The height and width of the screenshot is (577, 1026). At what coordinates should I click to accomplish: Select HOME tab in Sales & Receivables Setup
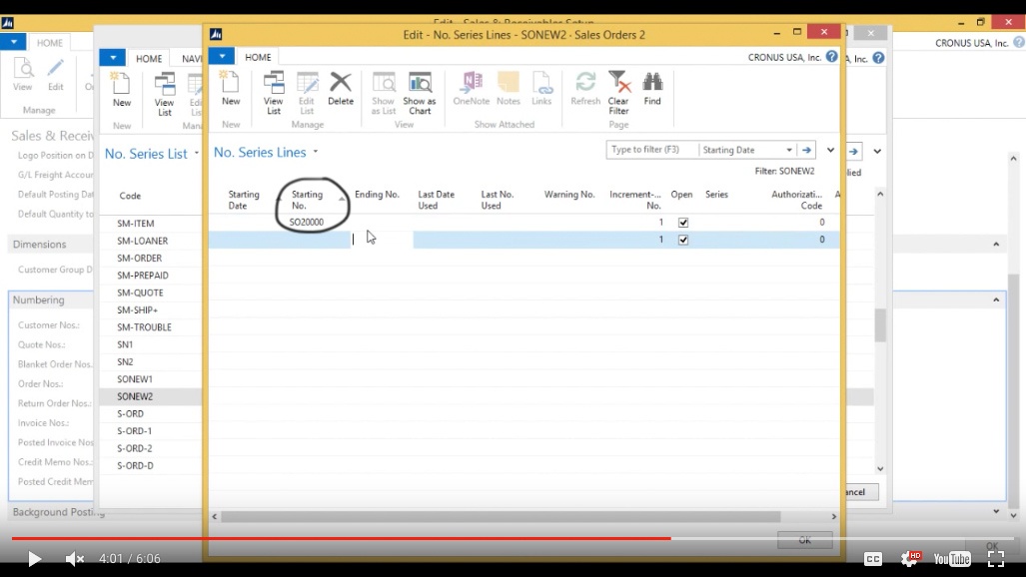50,43
